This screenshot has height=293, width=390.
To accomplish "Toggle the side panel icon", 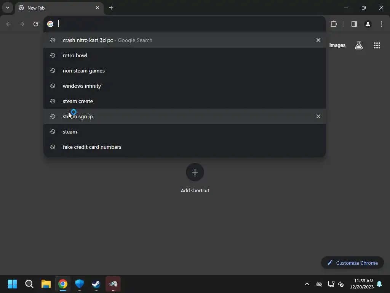I will click(354, 24).
